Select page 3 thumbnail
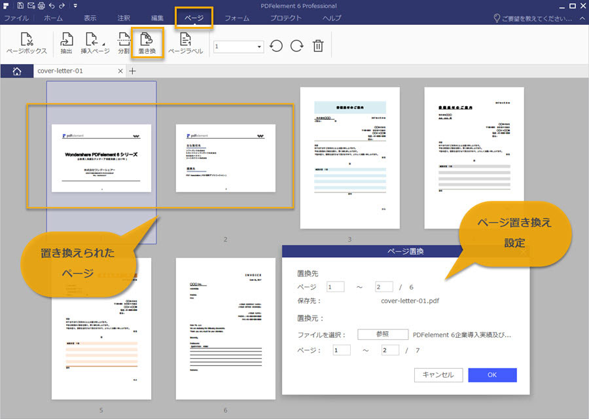This screenshot has width=589, height=419. click(349, 158)
